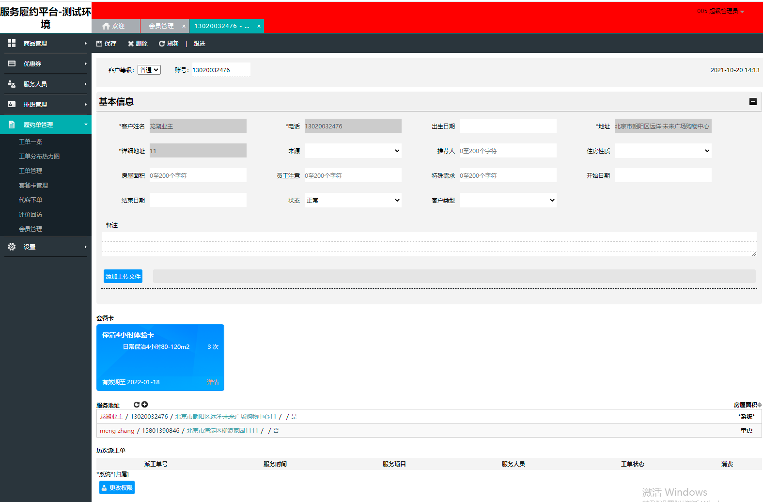Click the 推荐人 input field
This screenshot has height=502, width=763.
tap(508, 151)
